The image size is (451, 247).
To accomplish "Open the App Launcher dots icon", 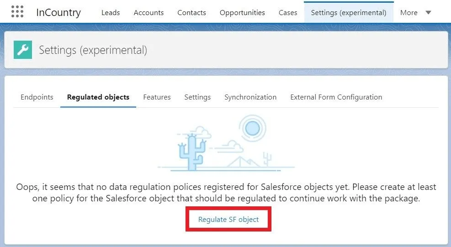I will click(17, 12).
